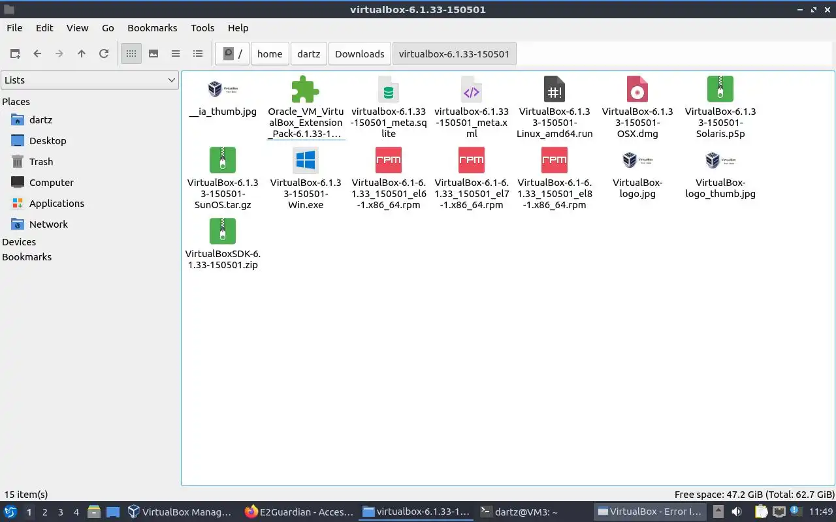This screenshot has height=522, width=836.
Task: Open the View menu
Action: [77, 28]
